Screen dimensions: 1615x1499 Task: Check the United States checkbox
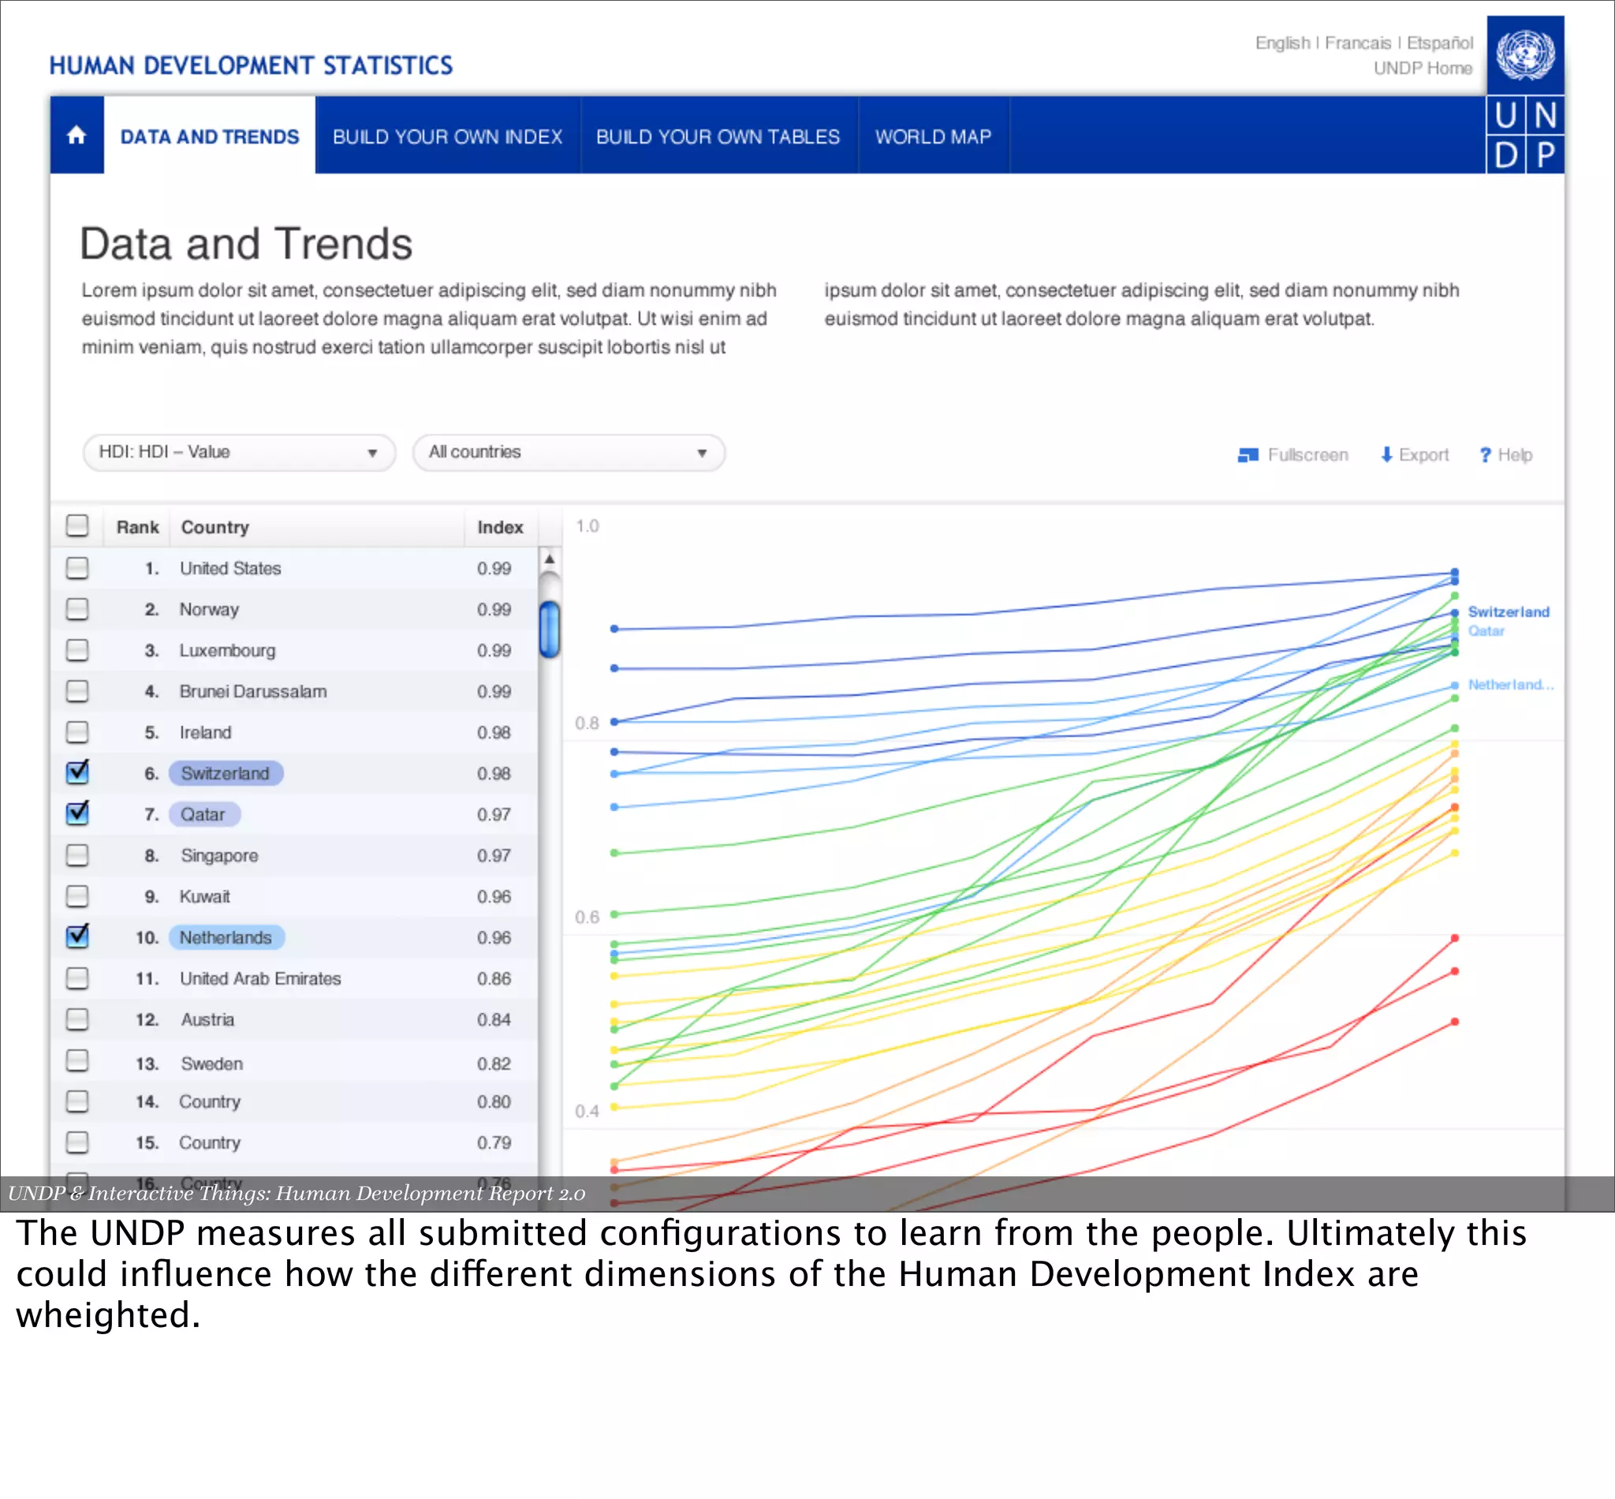click(x=77, y=568)
